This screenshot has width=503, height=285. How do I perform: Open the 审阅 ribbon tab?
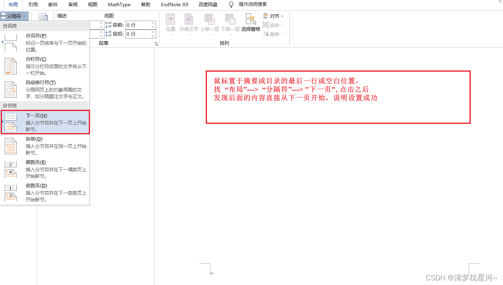click(x=73, y=5)
